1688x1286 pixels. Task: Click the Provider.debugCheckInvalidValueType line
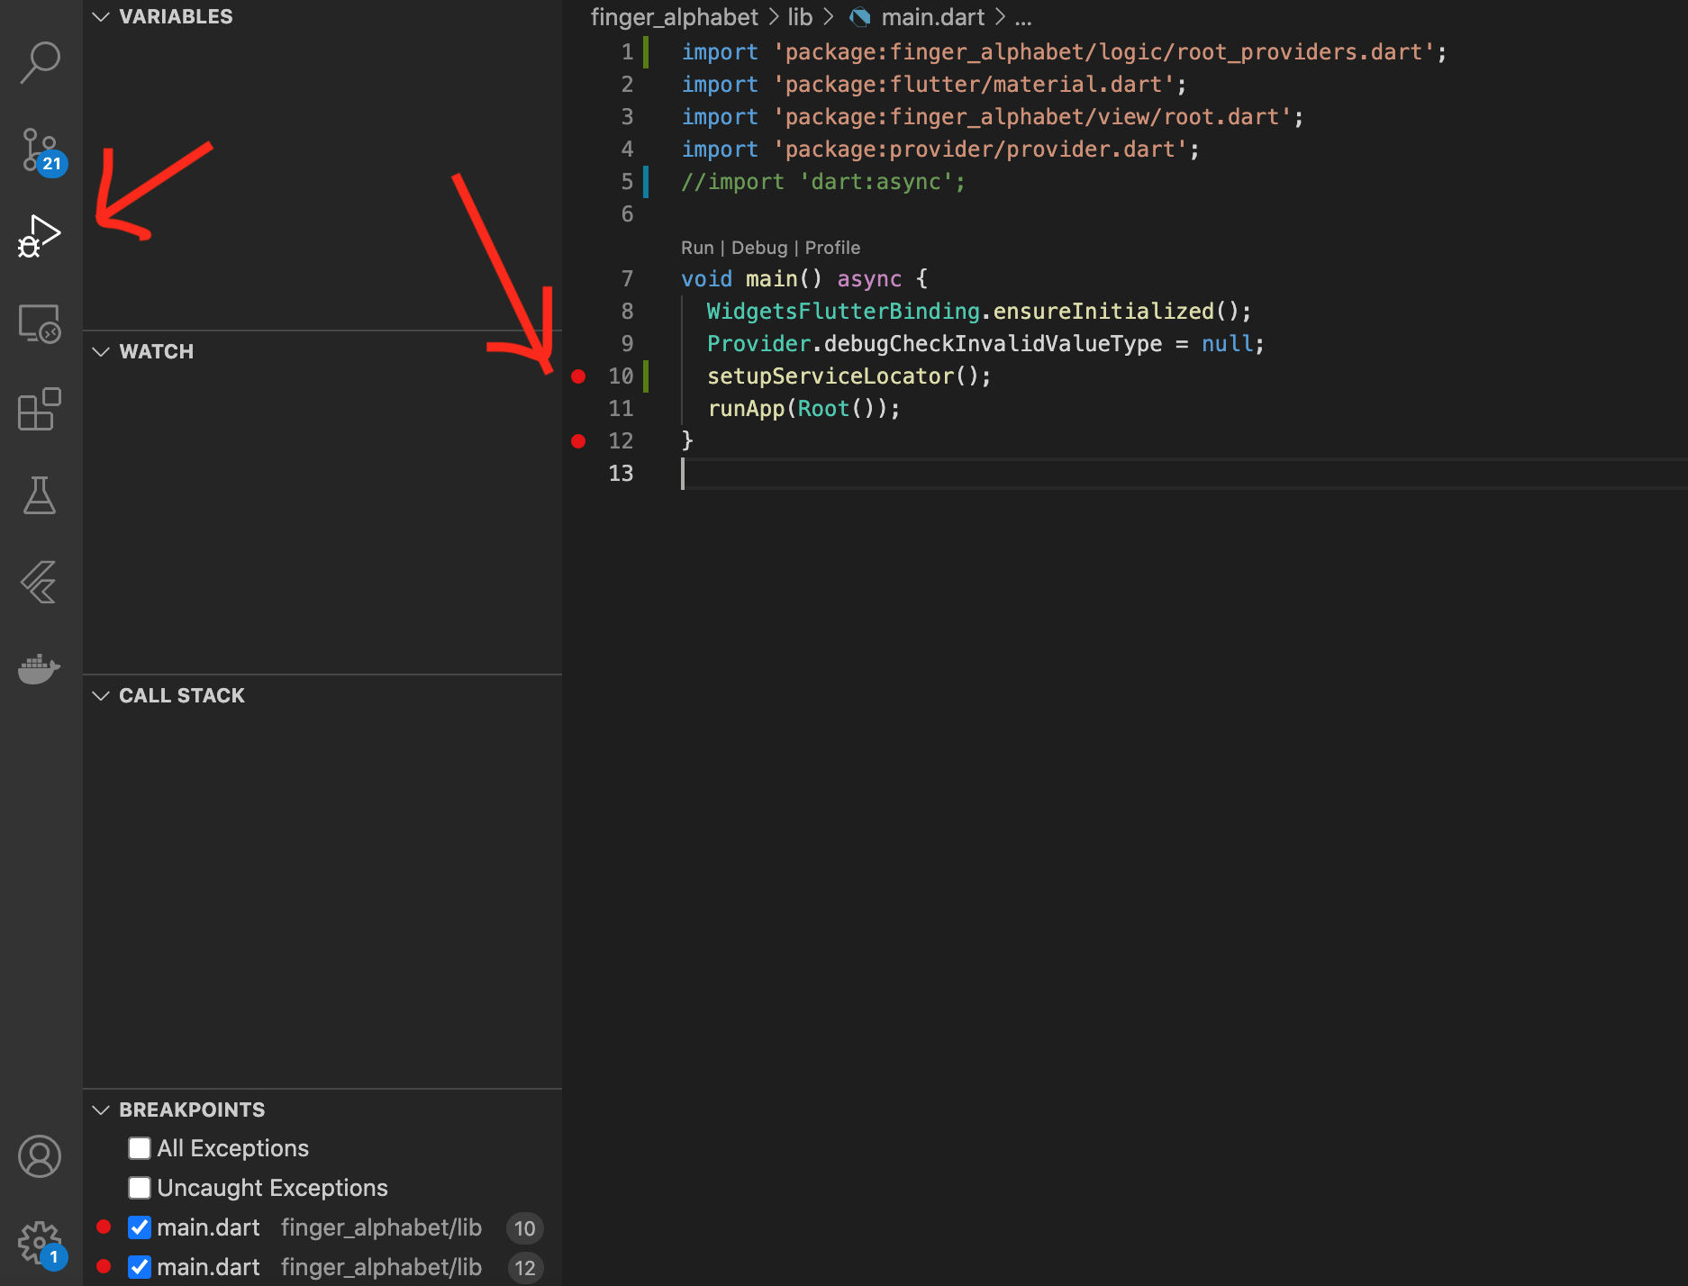(x=985, y=344)
